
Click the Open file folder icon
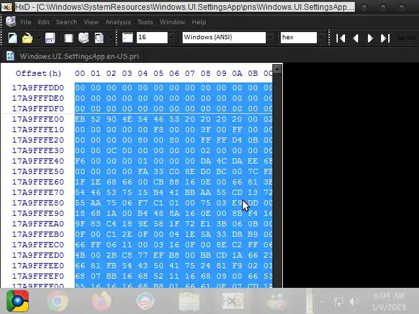tap(27, 38)
